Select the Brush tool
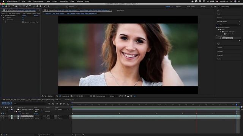 tap(34, 6)
